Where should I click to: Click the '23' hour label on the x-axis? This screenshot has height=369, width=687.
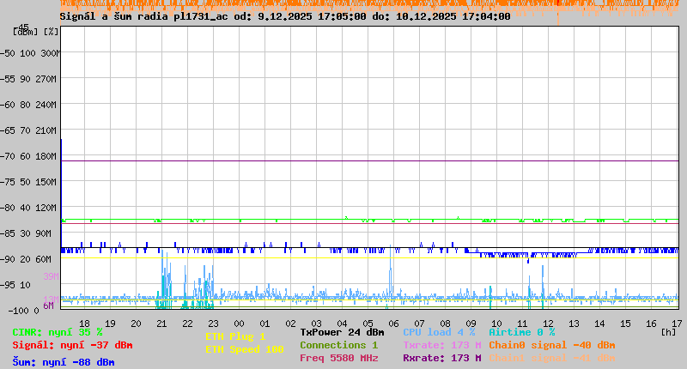point(213,324)
